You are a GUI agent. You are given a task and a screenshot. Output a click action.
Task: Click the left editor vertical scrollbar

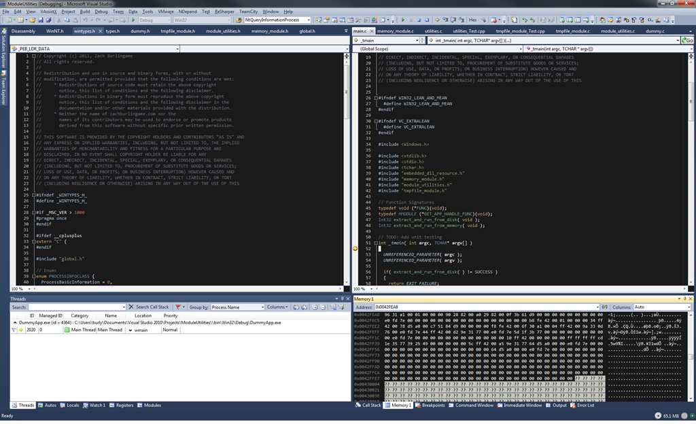pos(347,171)
